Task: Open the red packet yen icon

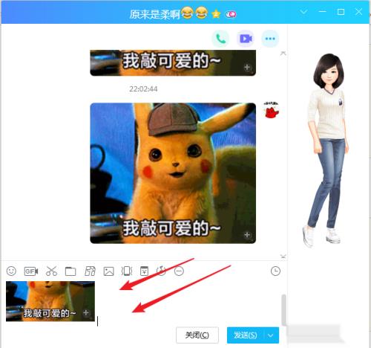Action: (144, 271)
